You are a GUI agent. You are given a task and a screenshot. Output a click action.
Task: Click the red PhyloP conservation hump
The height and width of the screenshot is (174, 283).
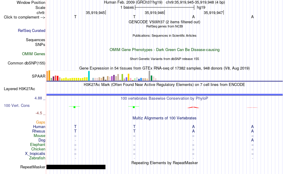[x=193, y=107]
